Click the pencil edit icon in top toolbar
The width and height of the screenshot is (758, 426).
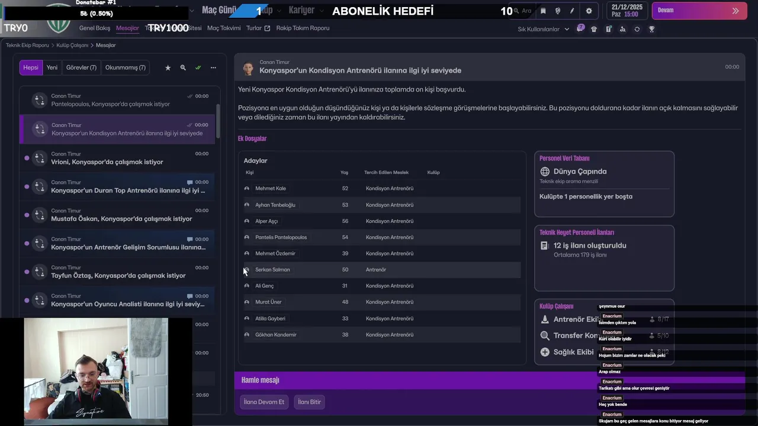point(572,11)
